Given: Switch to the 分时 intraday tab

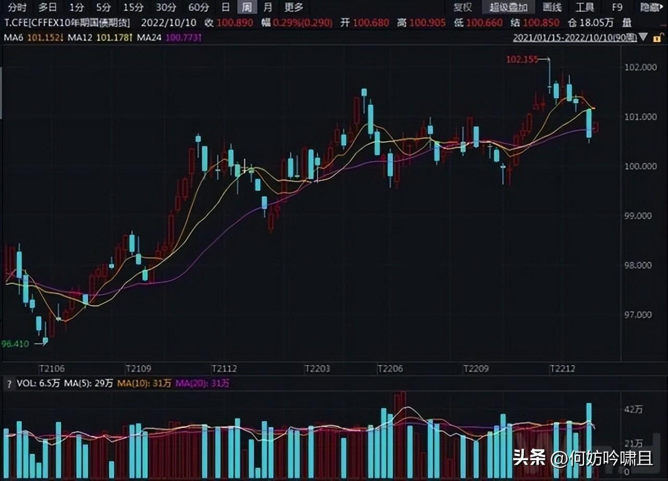Looking at the screenshot, I should coord(17,7).
